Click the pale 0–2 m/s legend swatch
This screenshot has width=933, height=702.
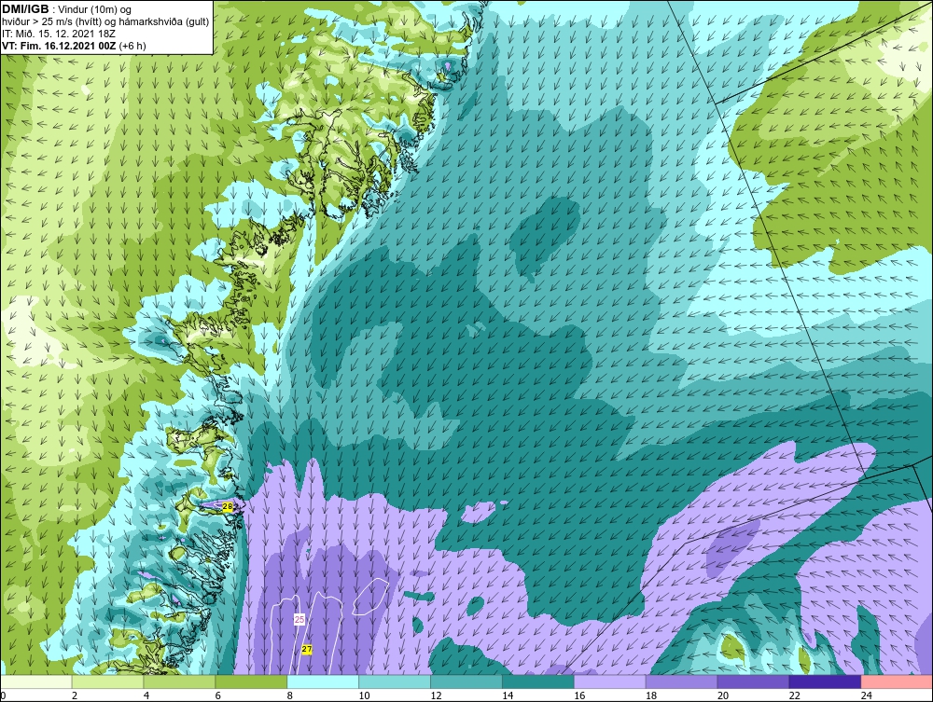tap(36, 681)
